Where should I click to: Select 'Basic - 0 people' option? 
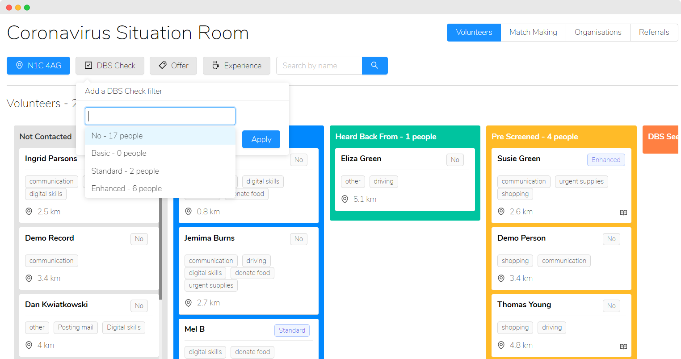(160, 153)
